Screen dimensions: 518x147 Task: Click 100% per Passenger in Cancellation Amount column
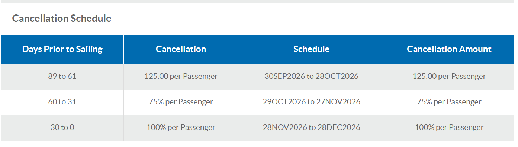pos(449,127)
